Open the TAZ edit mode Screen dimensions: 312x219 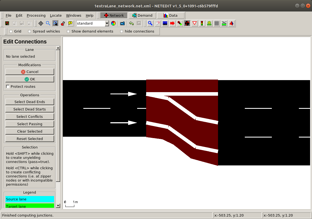coord(223,23)
